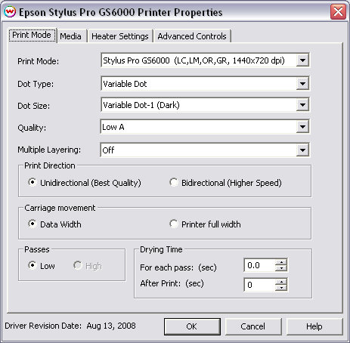The width and height of the screenshot is (350, 343).
Task: Open the Multiple Layering dropdown
Action: pos(302,150)
